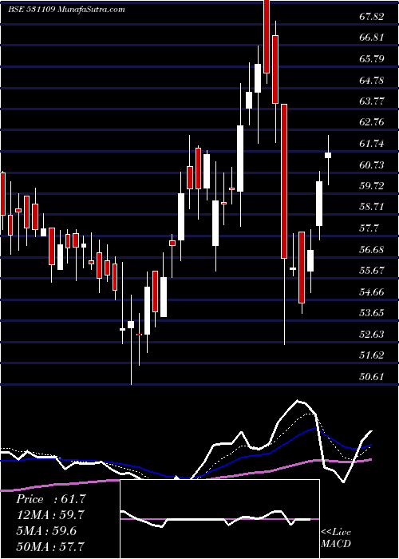Click the 66.81 price axis label
This screenshot has height=559, width=399.
coord(372,38)
